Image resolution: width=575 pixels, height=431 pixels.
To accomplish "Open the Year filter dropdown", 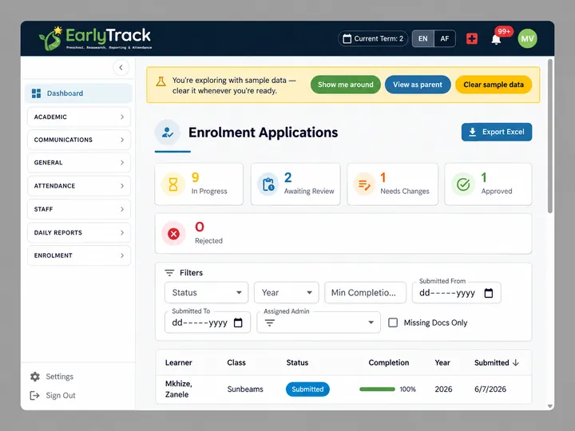I will click(x=287, y=292).
